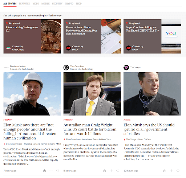This screenshot has width=186, height=178.
Task: Flip the government subsidies story with plus icon
Action: 171,171
